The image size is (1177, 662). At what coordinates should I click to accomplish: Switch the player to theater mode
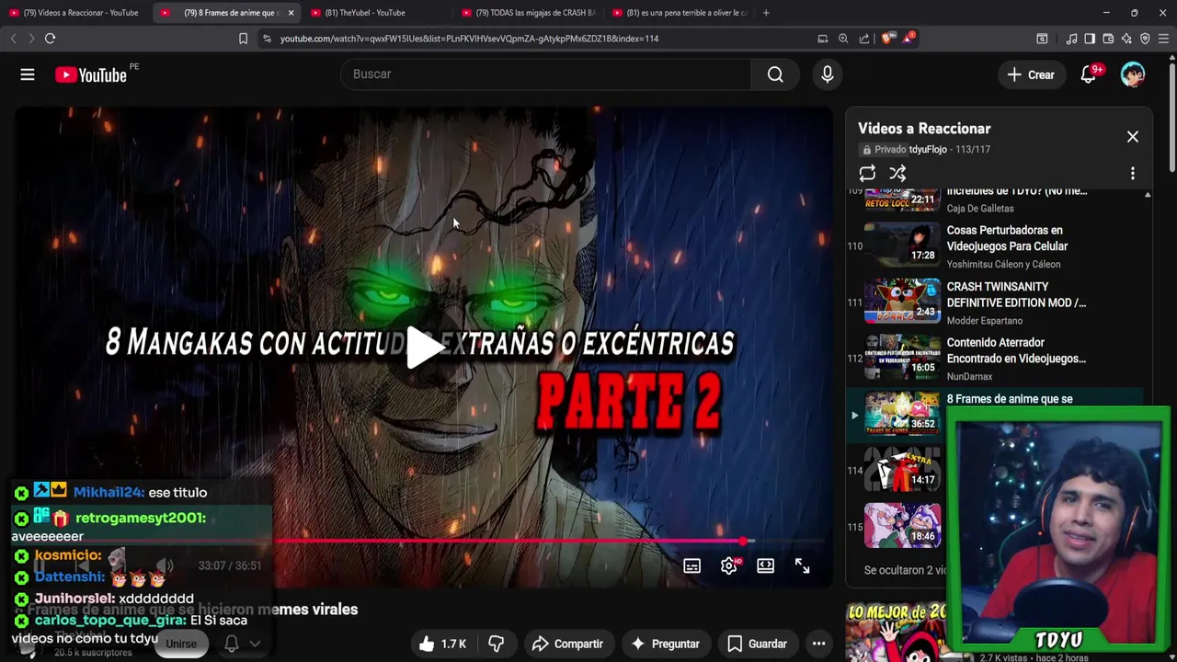point(765,566)
